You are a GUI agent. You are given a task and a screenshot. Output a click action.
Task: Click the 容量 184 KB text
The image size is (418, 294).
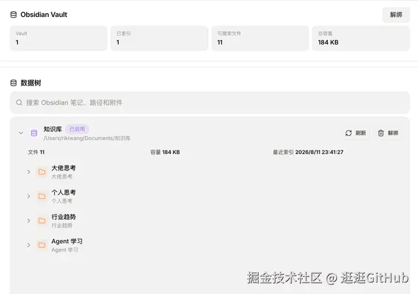(165, 152)
